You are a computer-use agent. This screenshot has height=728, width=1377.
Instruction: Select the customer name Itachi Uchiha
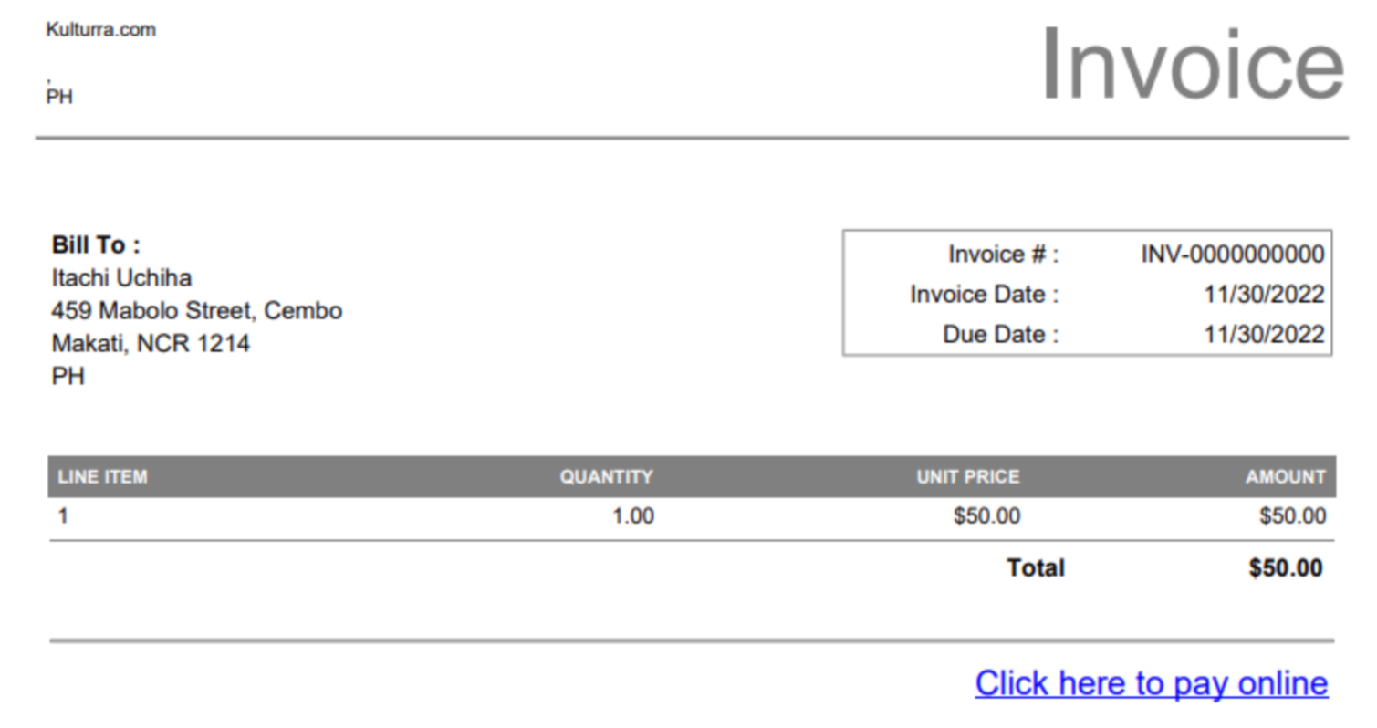121,277
